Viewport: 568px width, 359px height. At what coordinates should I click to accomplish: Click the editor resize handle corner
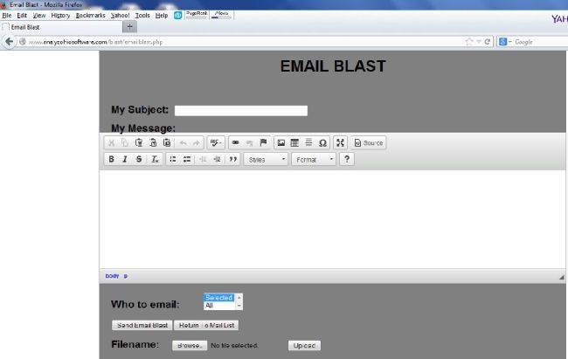(562, 277)
